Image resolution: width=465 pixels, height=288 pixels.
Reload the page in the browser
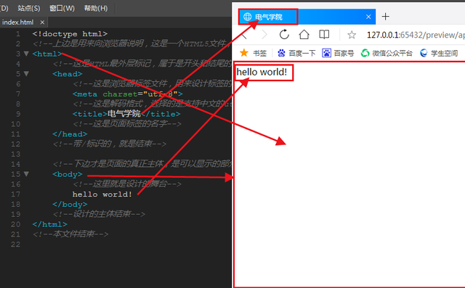[284, 35]
